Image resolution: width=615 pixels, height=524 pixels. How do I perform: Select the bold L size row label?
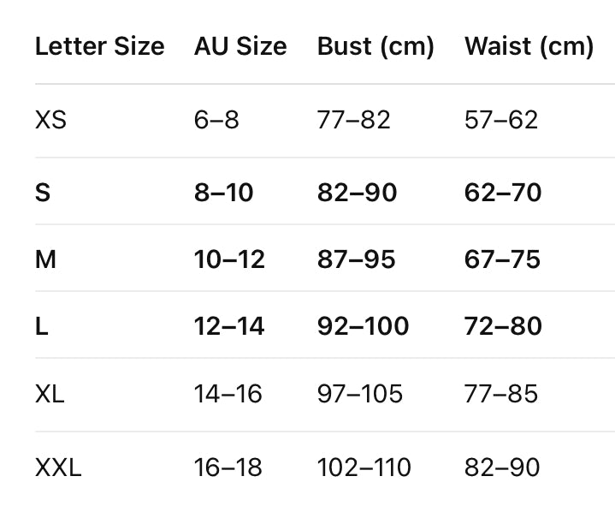click(41, 326)
